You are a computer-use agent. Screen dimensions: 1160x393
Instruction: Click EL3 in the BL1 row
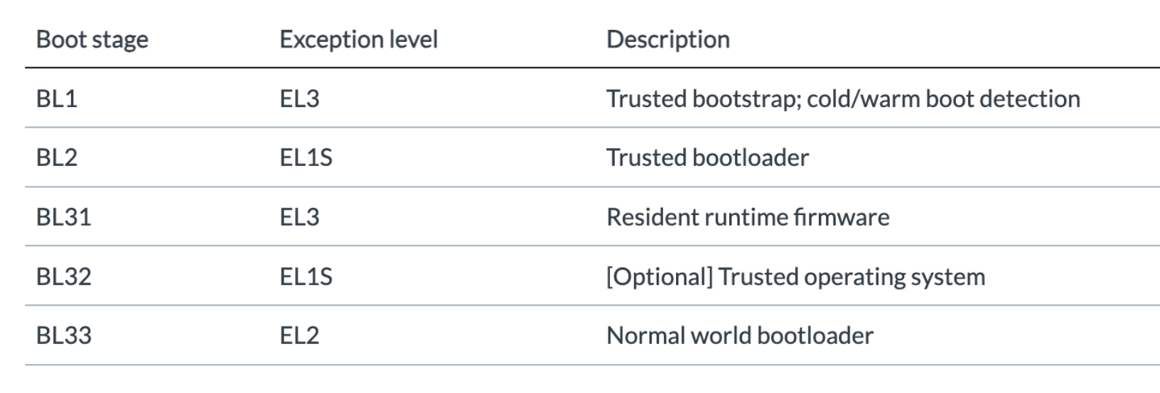coord(299,99)
